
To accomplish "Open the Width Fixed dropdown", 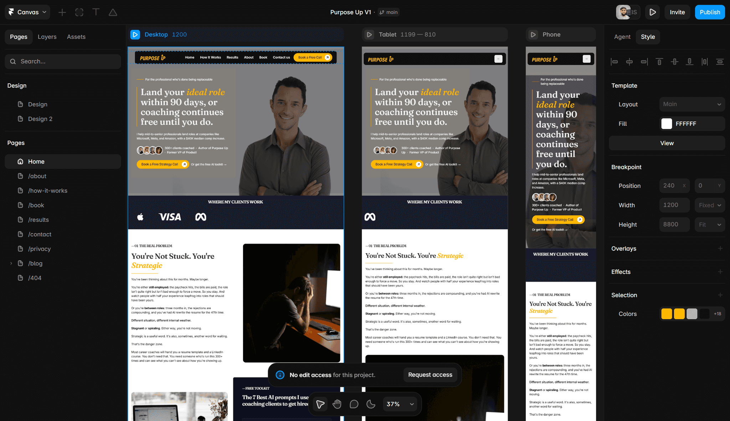I will 710,205.
